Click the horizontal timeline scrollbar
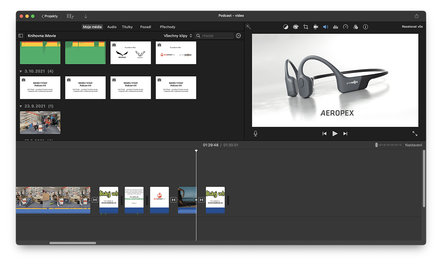This screenshot has width=442, height=266. click(73, 243)
